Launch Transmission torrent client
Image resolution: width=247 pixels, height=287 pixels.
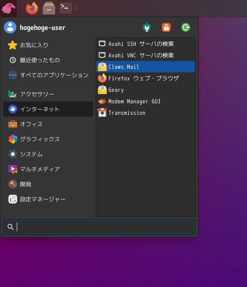[146, 113]
